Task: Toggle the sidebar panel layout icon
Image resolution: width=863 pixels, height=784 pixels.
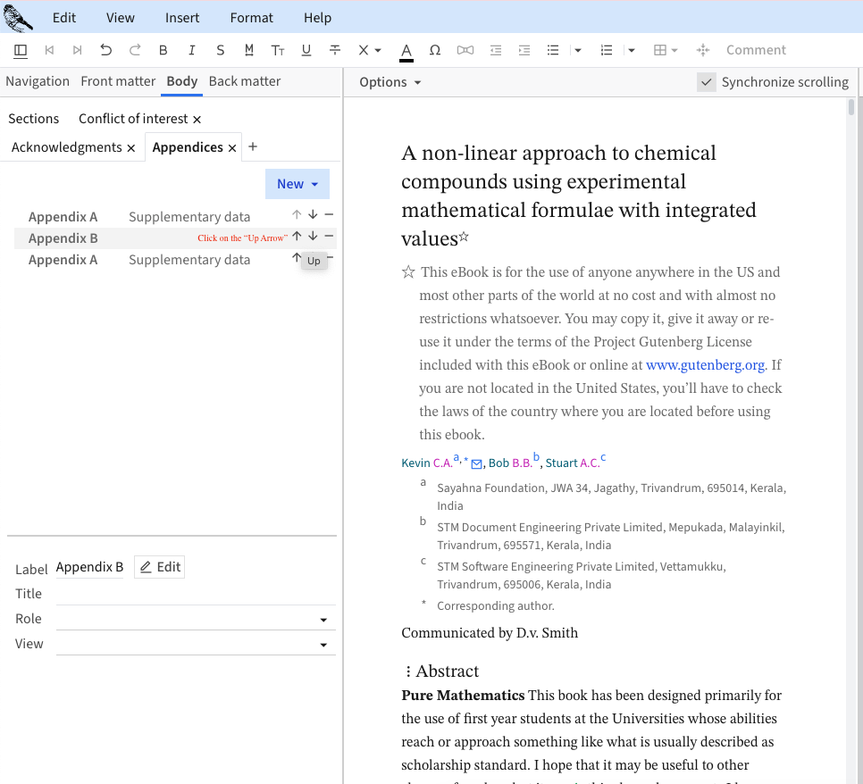Action: [x=21, y=50]
